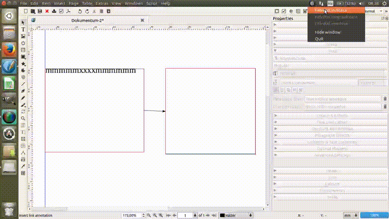This screenshot has height=219, width=389.
Task: Click the Export as PDF icon
Action: pos(69,11)
